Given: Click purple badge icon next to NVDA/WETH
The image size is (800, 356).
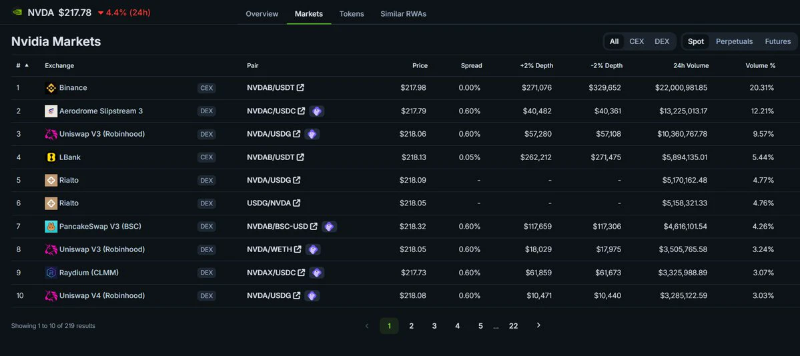Looking at the screenshot, I should tap(313, 249).
